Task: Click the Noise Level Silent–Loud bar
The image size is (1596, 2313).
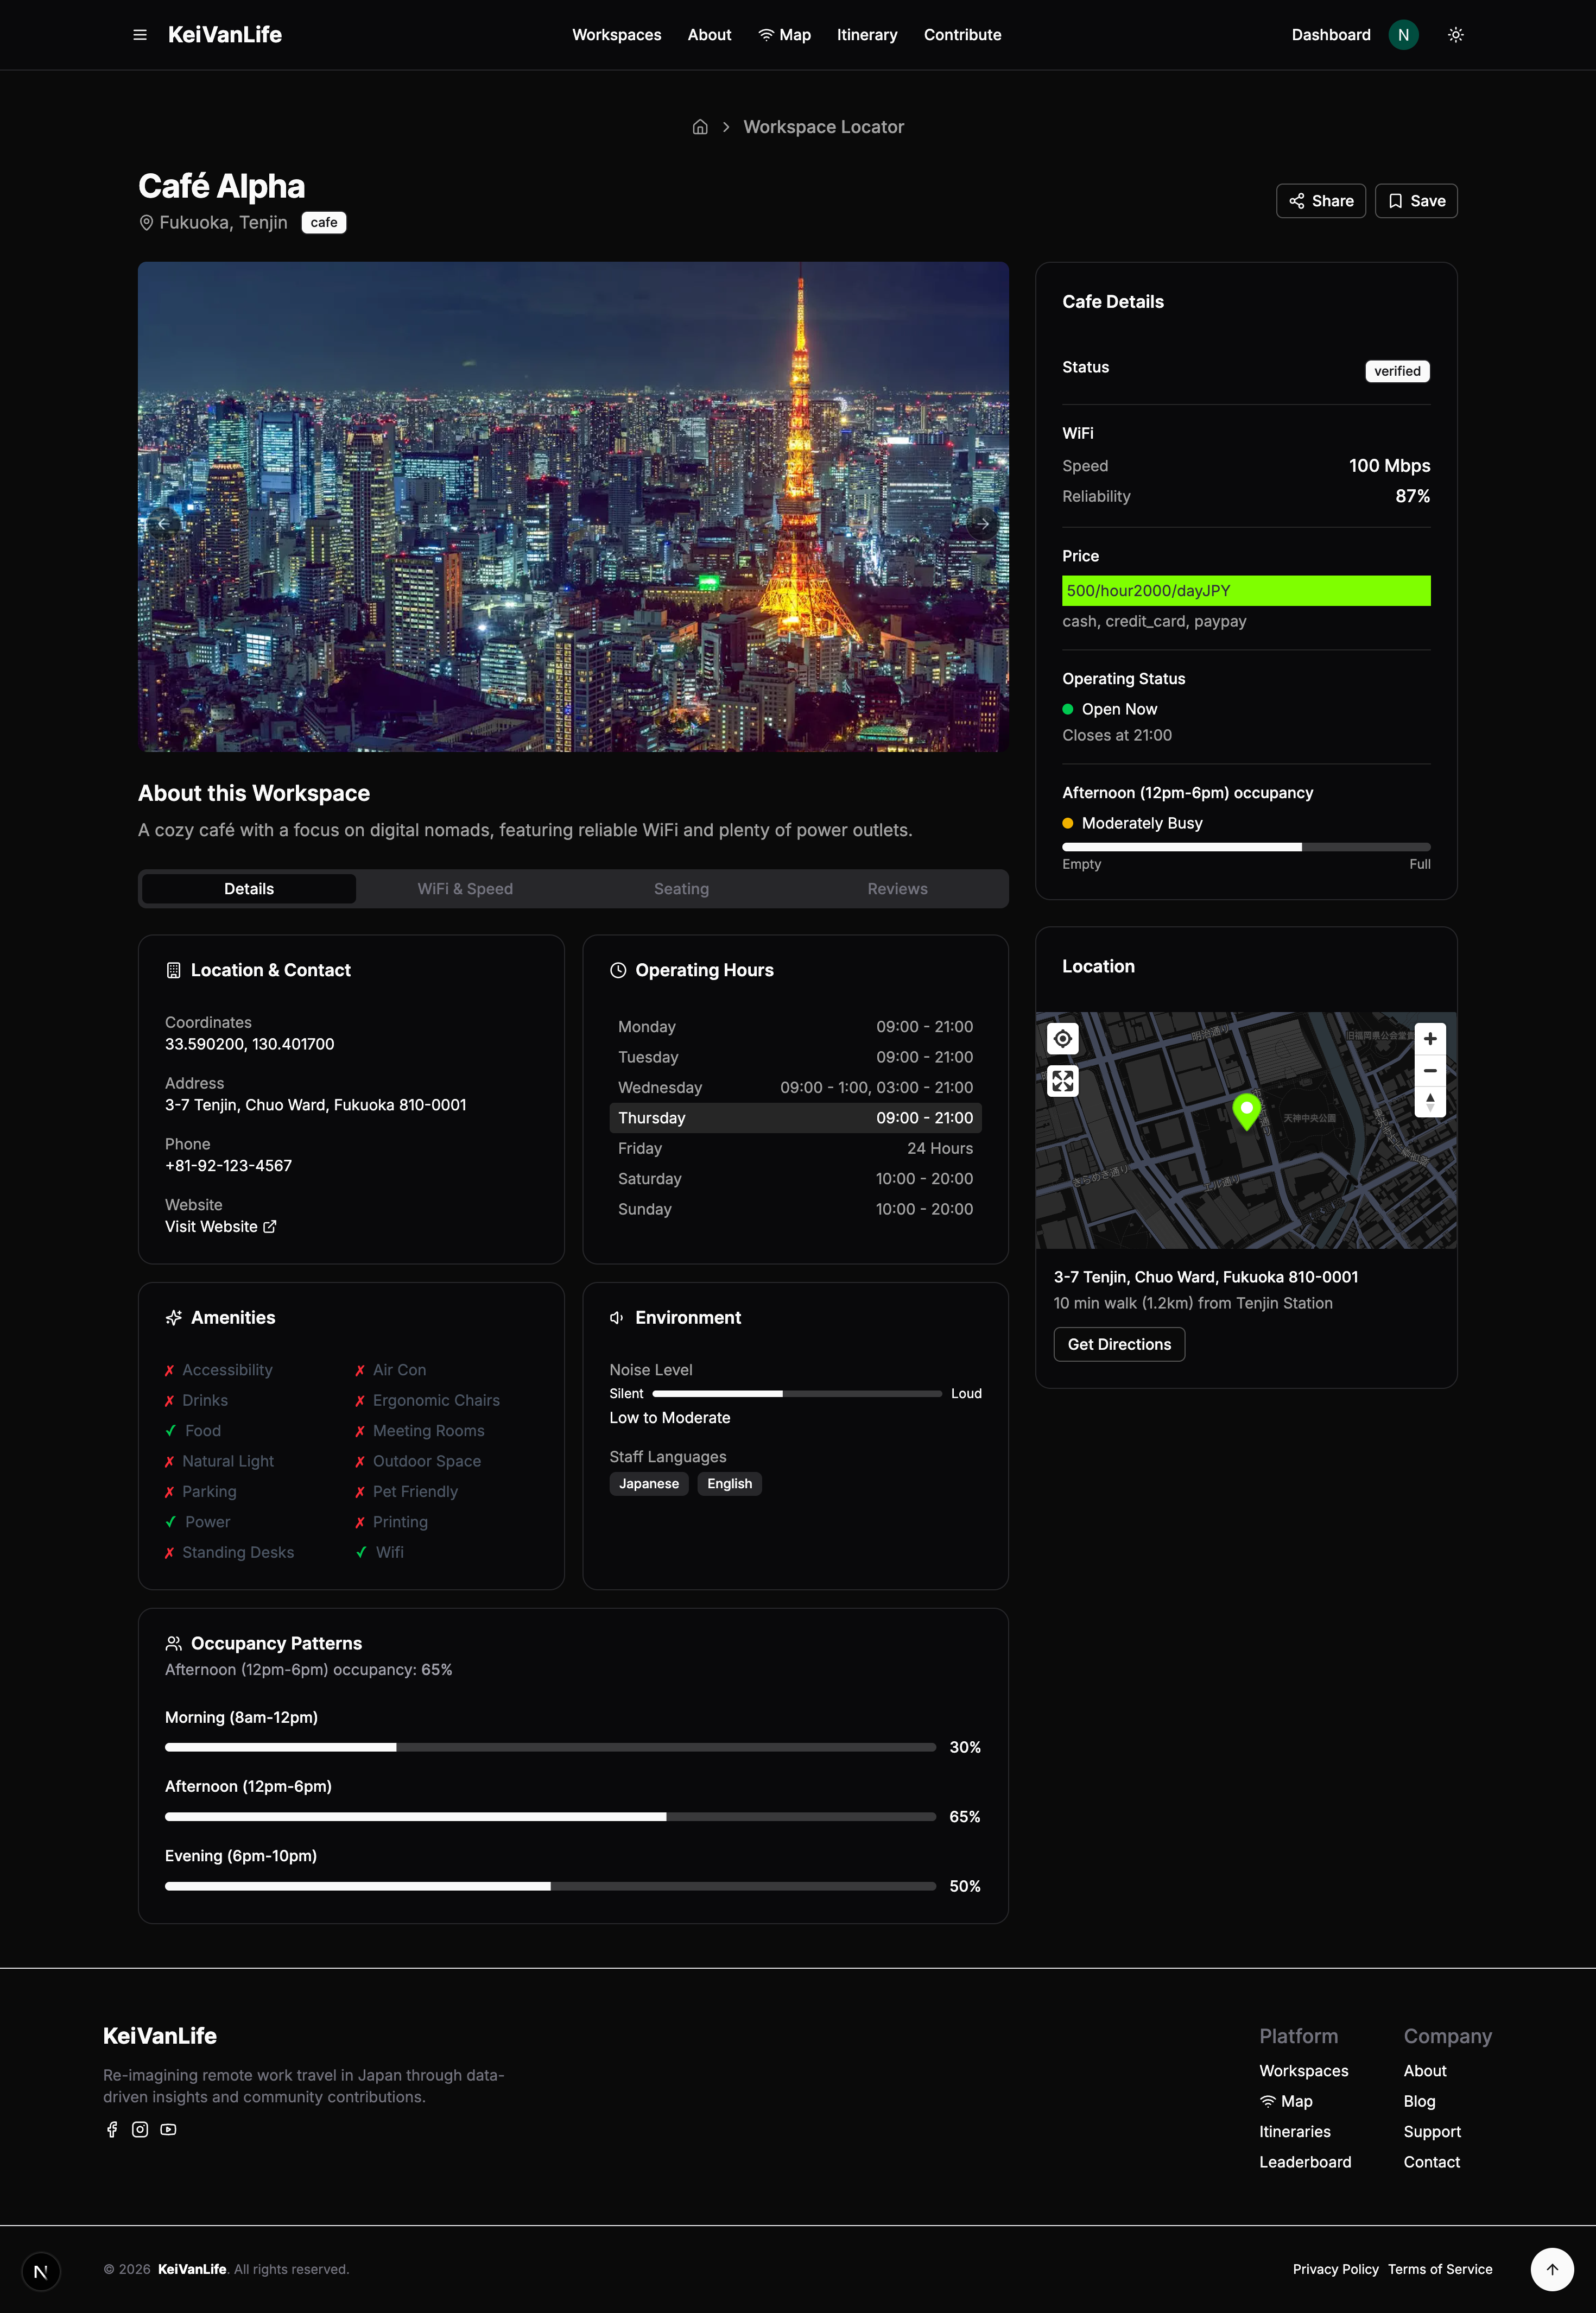Action: tap(797, 1393)
